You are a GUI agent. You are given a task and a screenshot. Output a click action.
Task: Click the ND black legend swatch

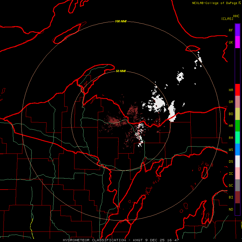click(x=237, y=209)
